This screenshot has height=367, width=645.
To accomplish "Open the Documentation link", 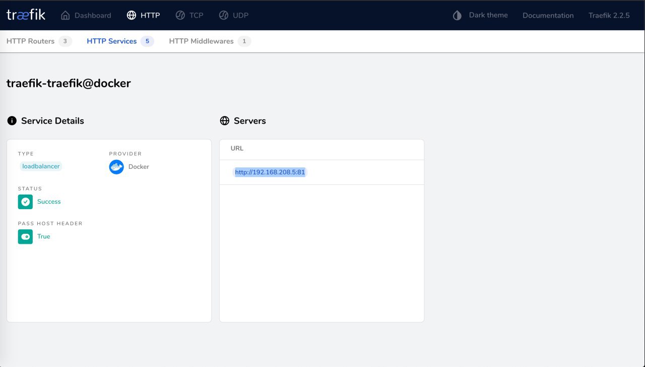I will coord(548,16).
